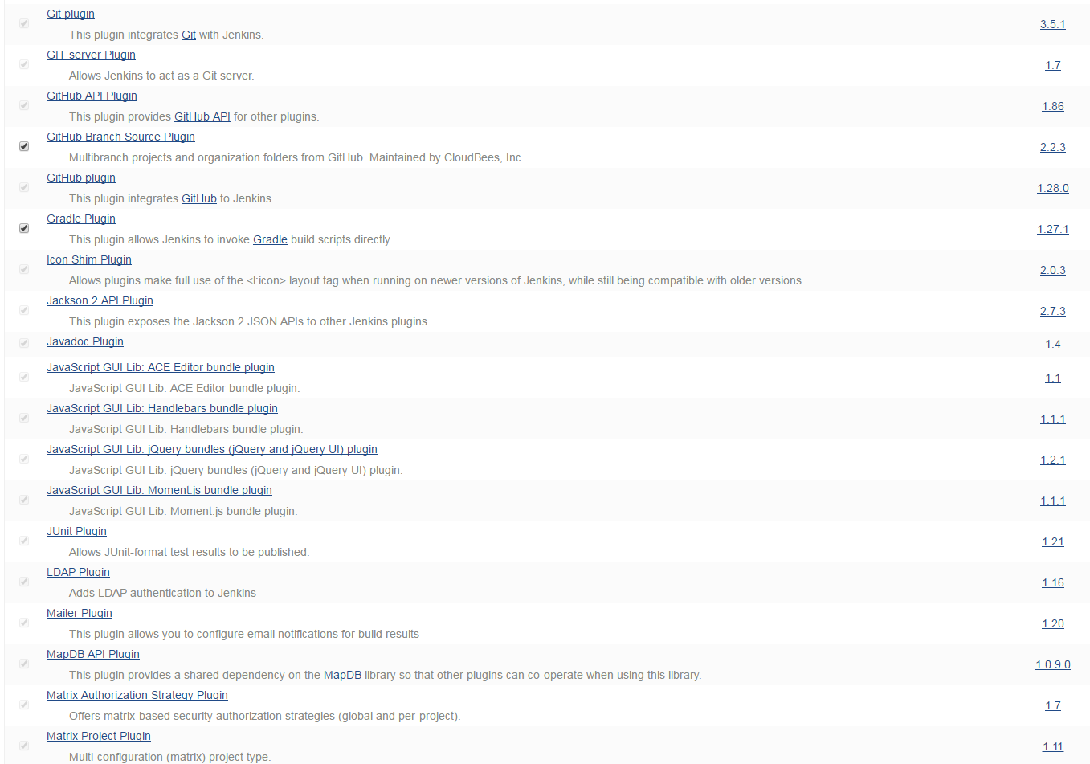Open the Icon Shim Plugin link
The width and height of the screenshot is (1090, 764).
(x=89, y=259)
